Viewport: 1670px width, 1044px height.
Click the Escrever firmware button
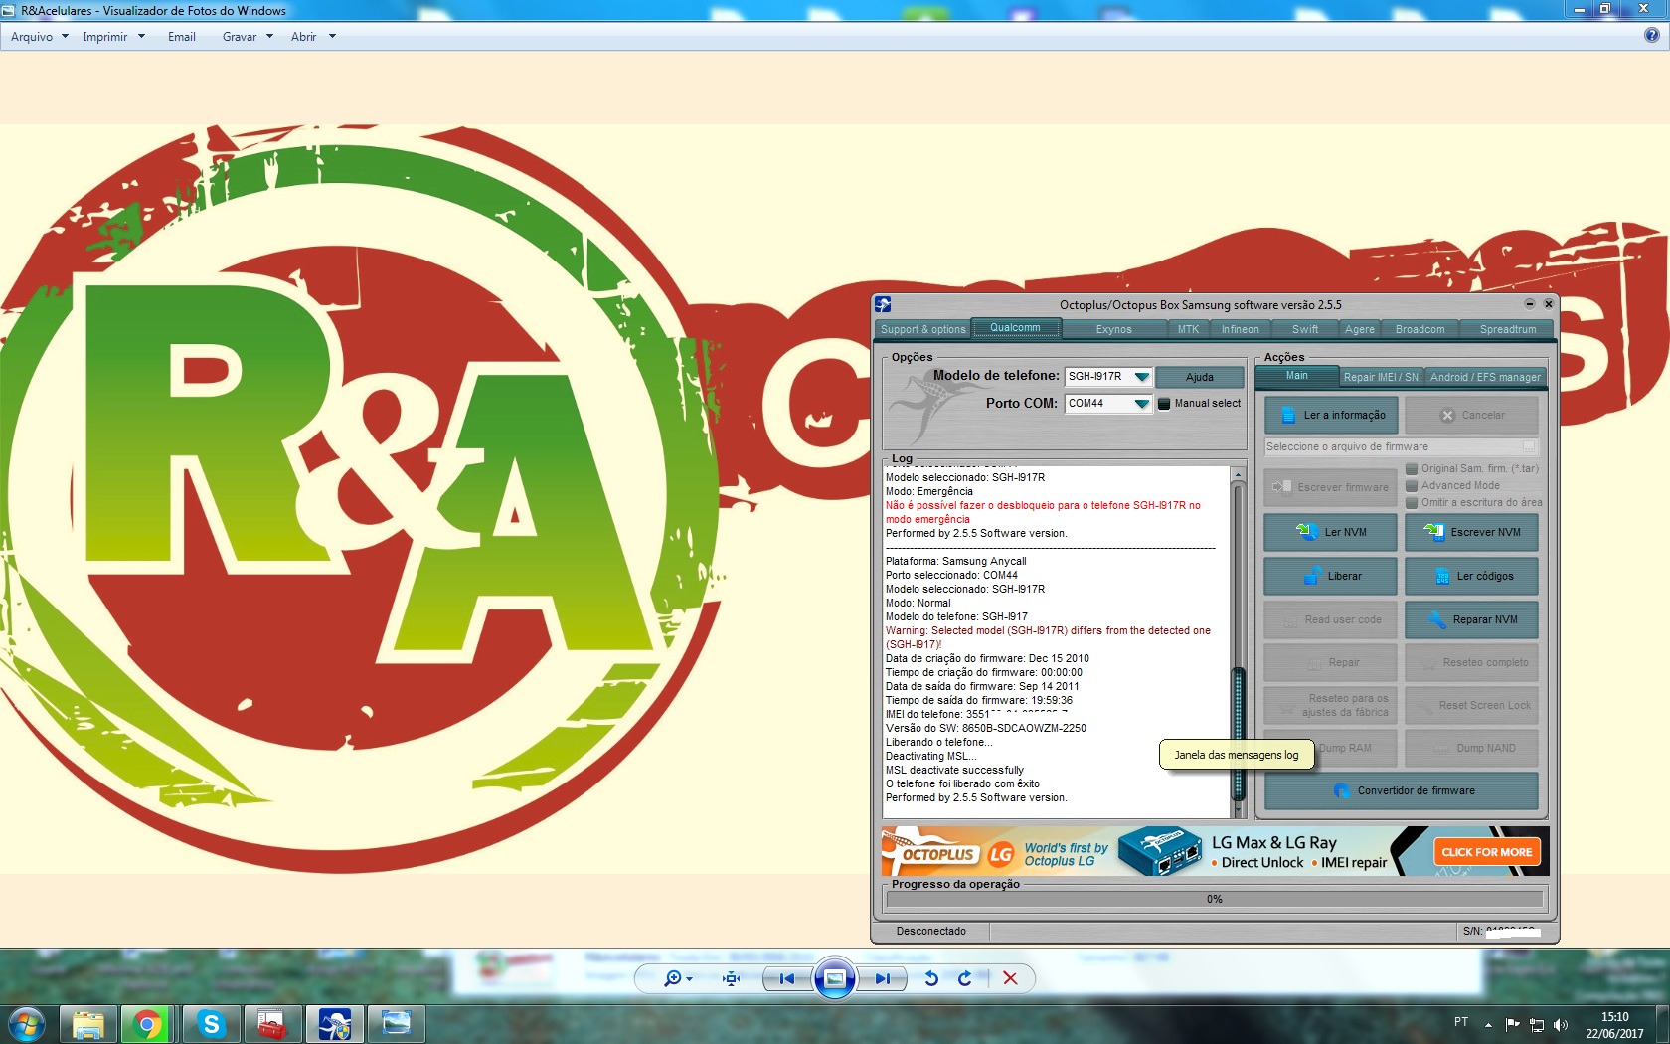[1331, 487]
